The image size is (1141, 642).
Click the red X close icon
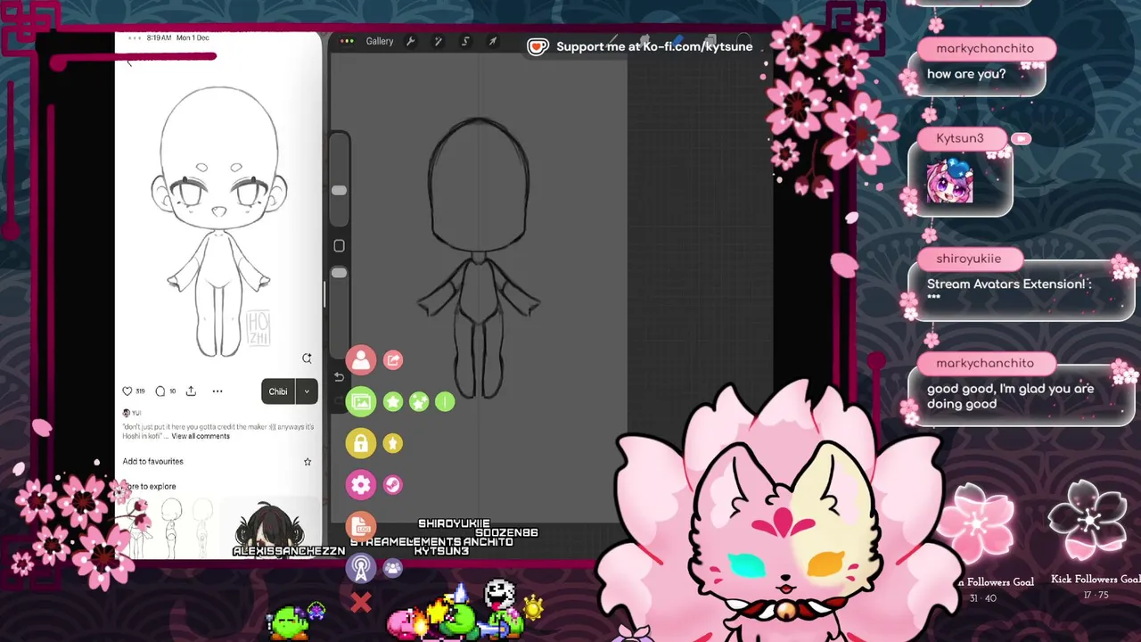[361, 604]
